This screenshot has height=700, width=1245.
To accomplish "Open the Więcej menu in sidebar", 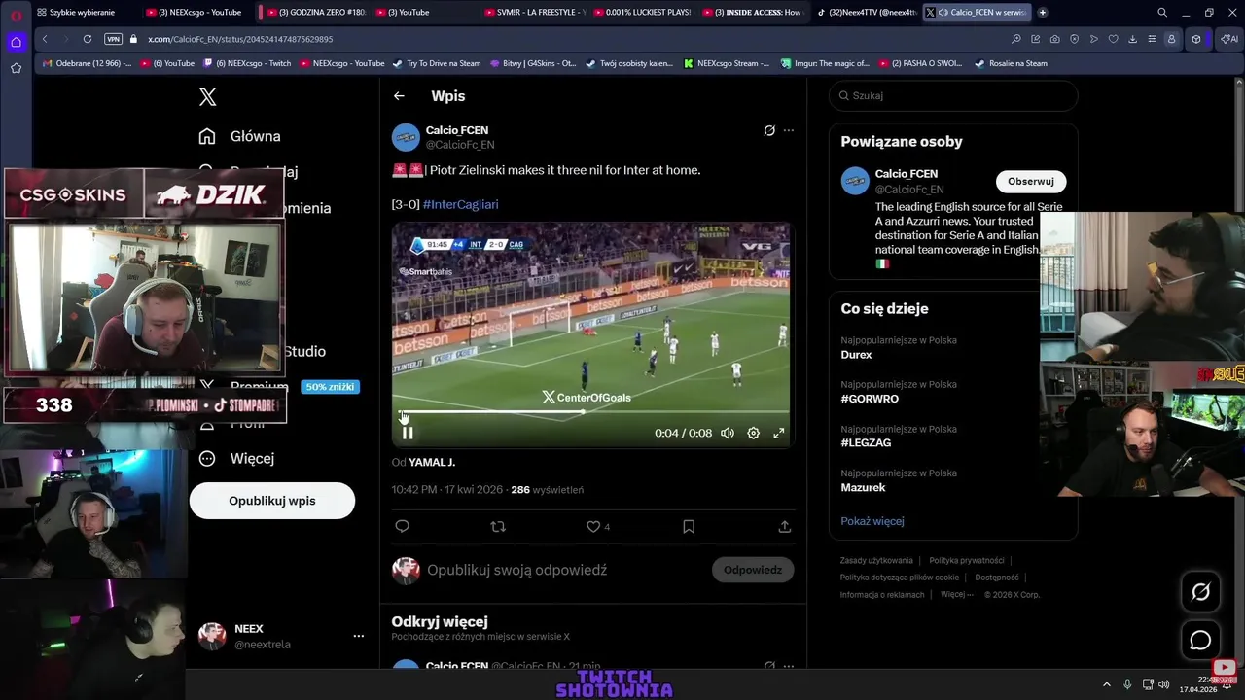I will coord(236,458).
